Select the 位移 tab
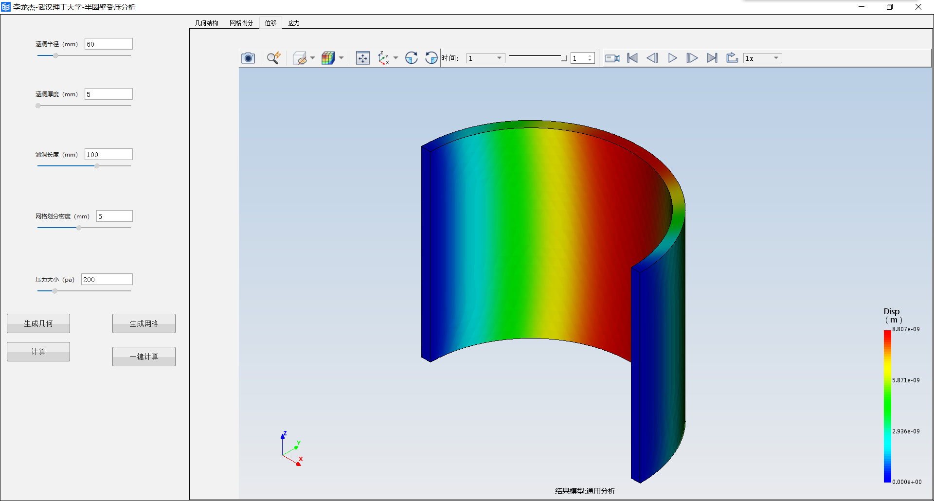This screenshot has width=934, height=501. tap(270, 23)
